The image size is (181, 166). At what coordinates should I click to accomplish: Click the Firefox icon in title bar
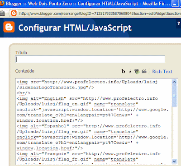pos(2,3)
